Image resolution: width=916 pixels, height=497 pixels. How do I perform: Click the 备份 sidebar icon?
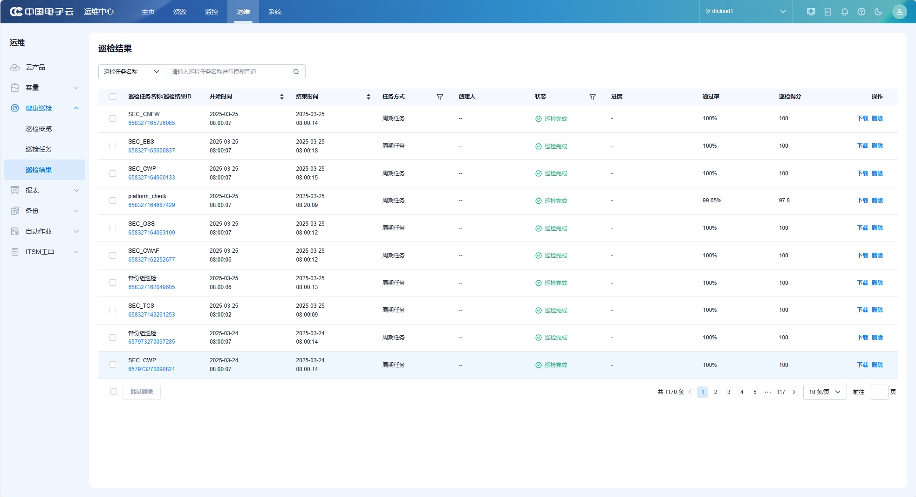(x=15, y=211)
